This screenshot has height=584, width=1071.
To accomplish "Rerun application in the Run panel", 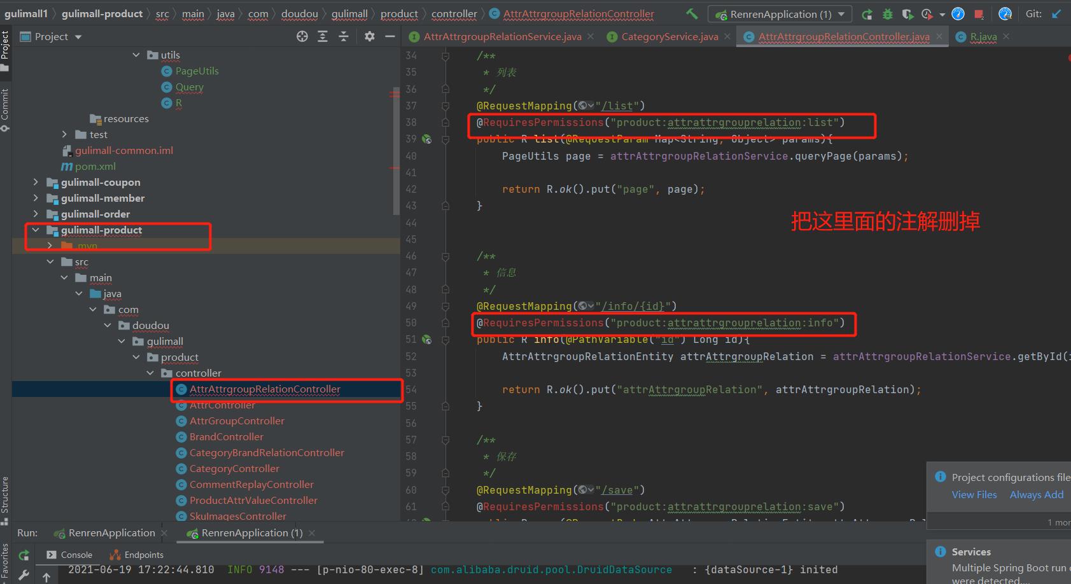I will tap(24, 555).
